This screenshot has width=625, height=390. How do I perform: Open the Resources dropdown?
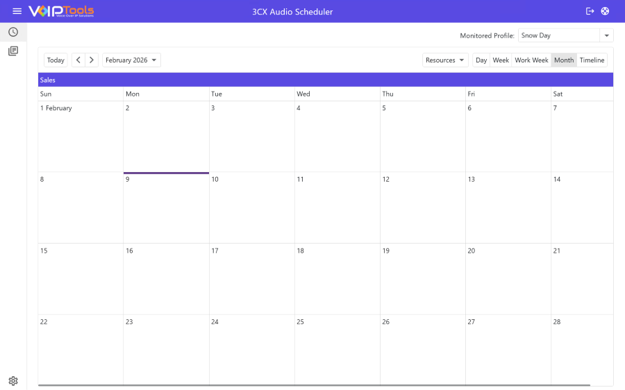pos(445,60)
